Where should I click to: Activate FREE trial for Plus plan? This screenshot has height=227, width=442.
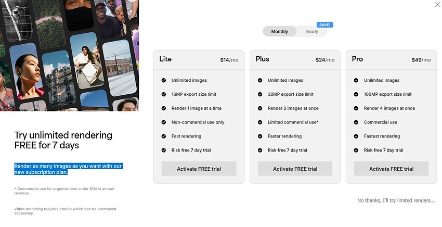pyautogui.click(x=295, y=169)
